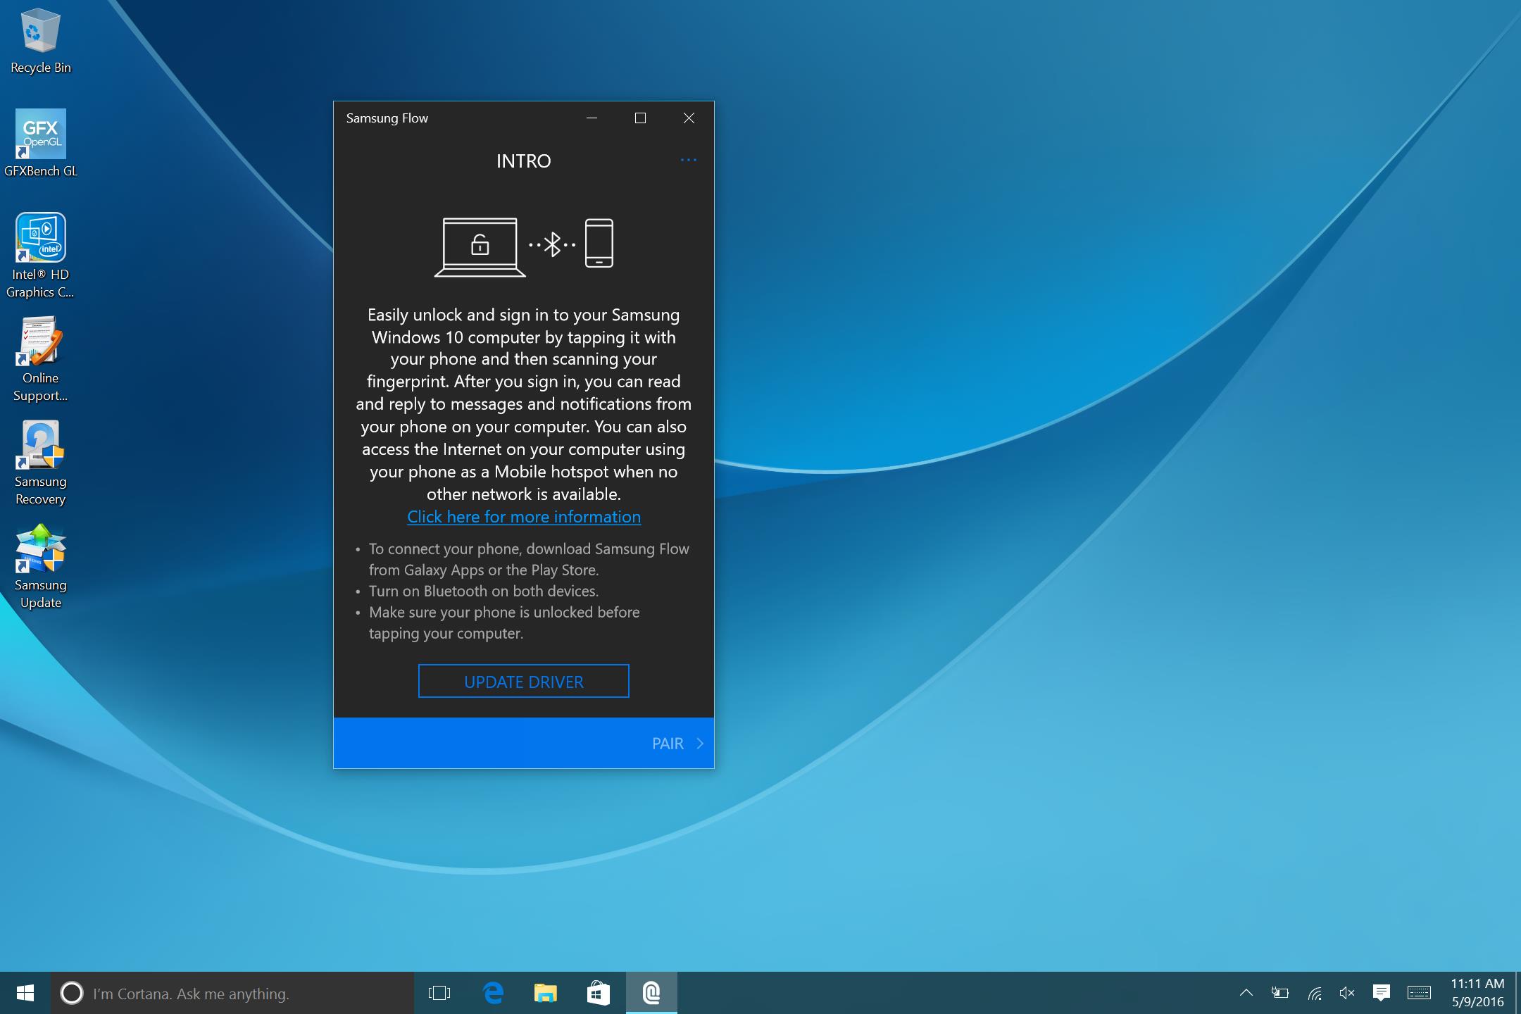Open the Wi-Fi network tray icon
The height and width of the screenshot is (1014, 1521).
click(1314, 993)
